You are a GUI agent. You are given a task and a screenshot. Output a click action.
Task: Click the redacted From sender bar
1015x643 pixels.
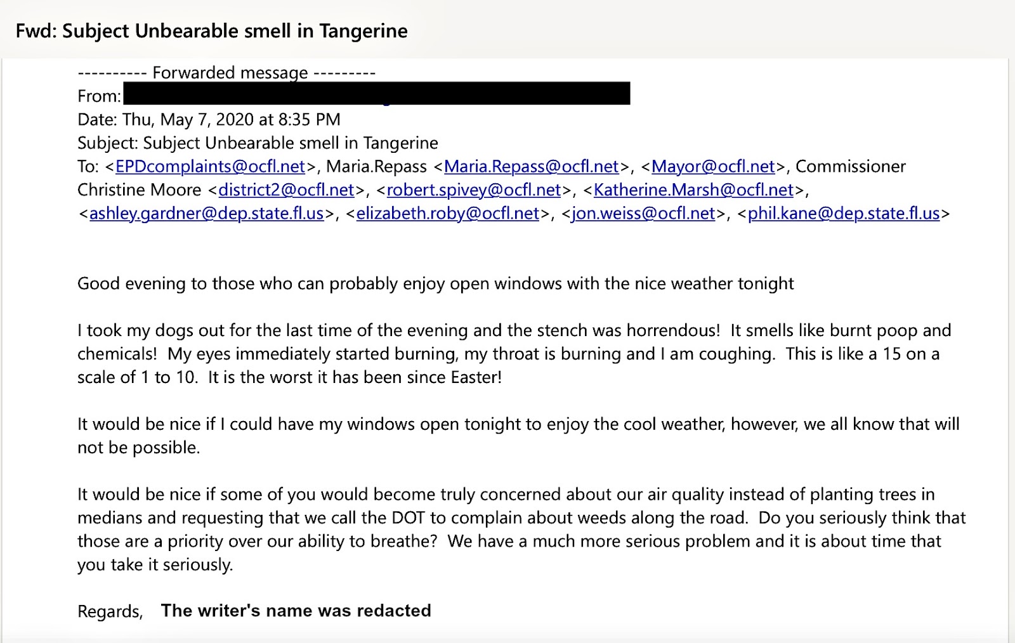pos(377,93)
